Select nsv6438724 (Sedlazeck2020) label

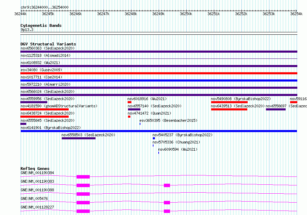point(48,113)
